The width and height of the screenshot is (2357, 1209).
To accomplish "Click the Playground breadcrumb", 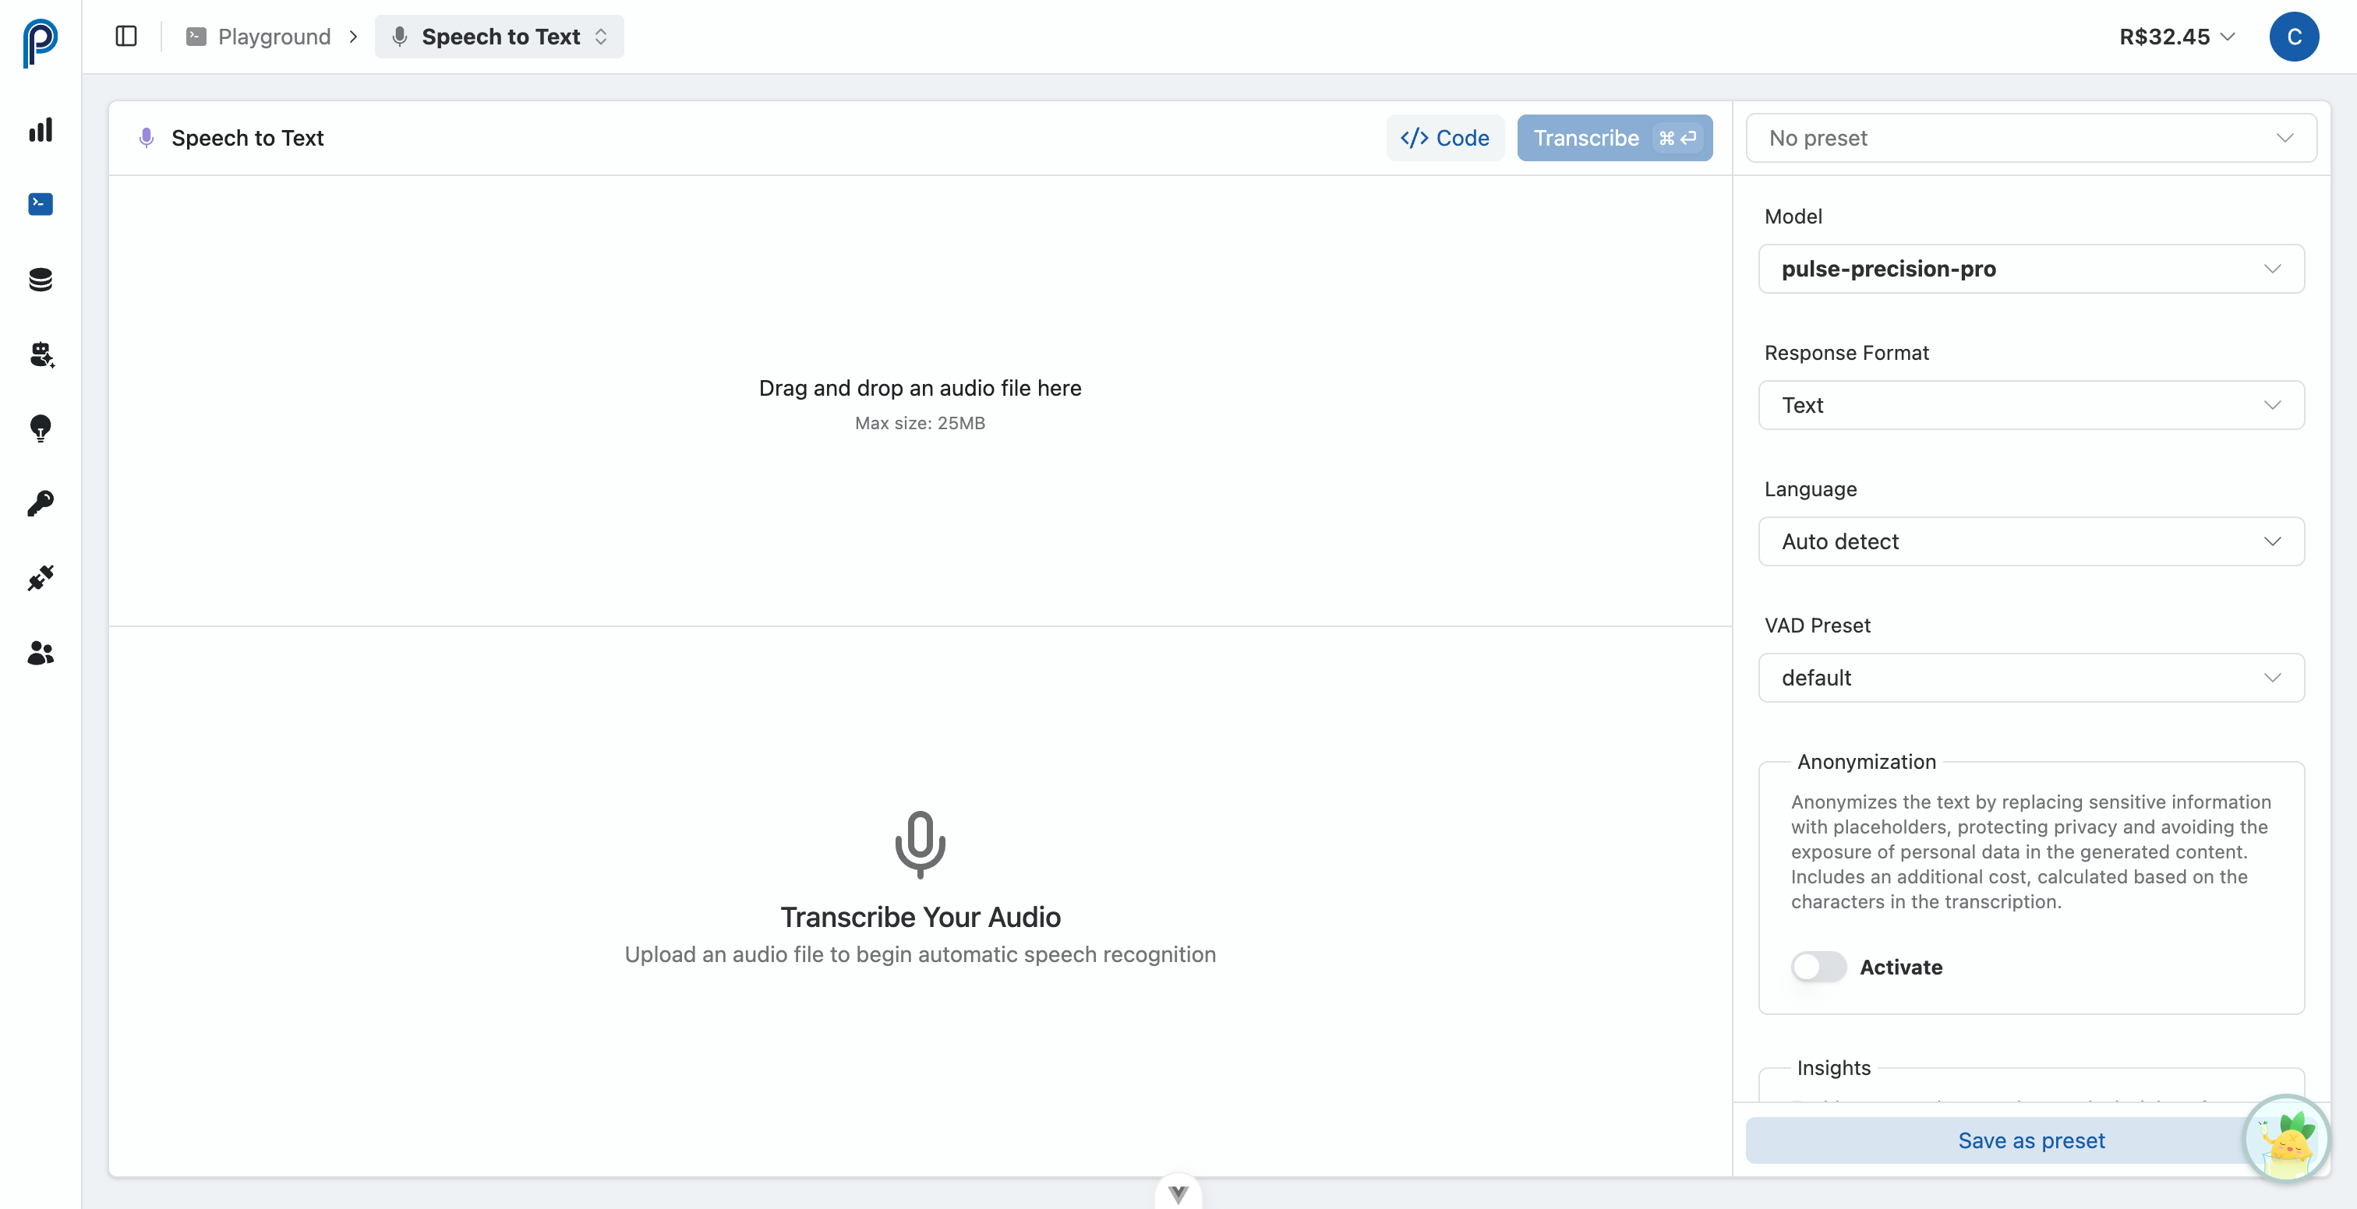I will (x=273, y=36).
